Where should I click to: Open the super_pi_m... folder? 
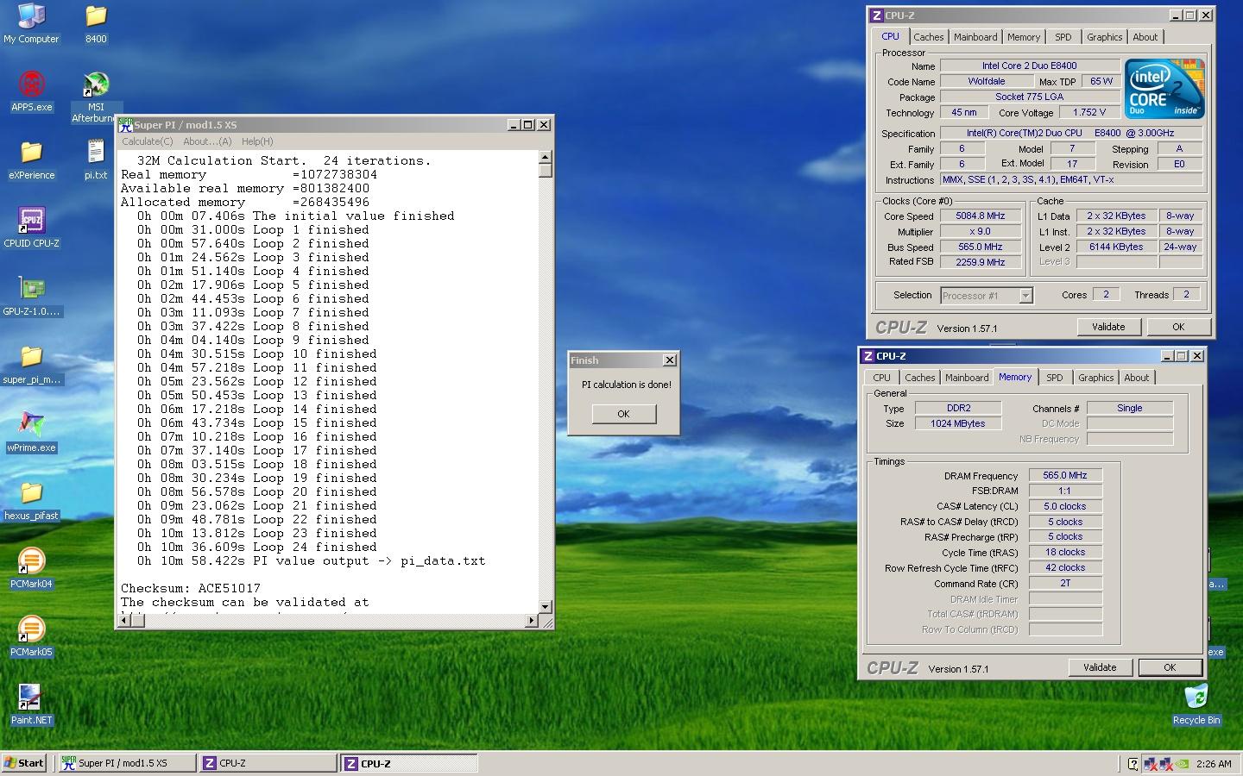31,364
